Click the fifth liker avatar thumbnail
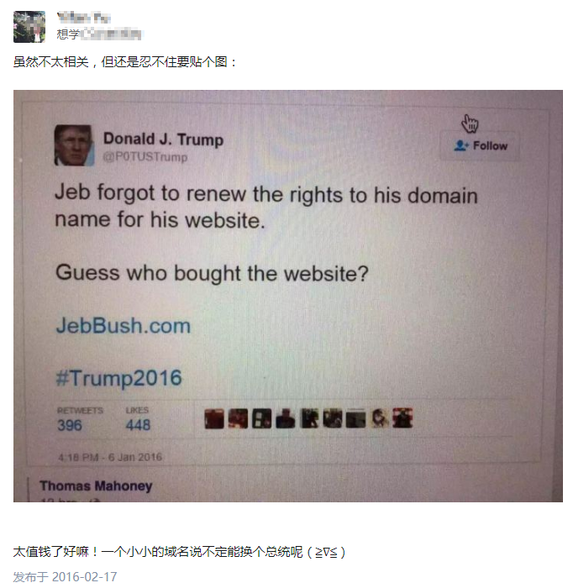568x588 pixels. 309,418
